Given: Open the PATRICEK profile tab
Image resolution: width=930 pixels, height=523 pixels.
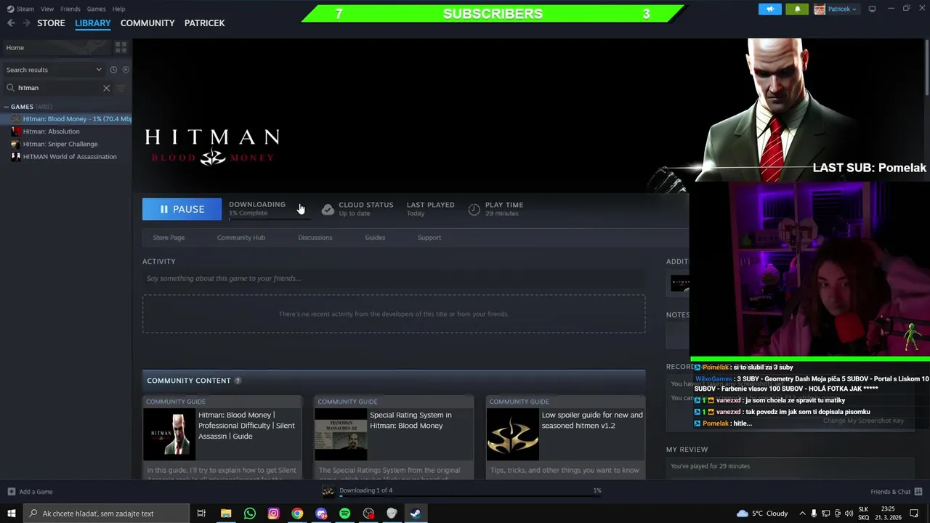Looking at the screenshot, I should tap(204, 23).
